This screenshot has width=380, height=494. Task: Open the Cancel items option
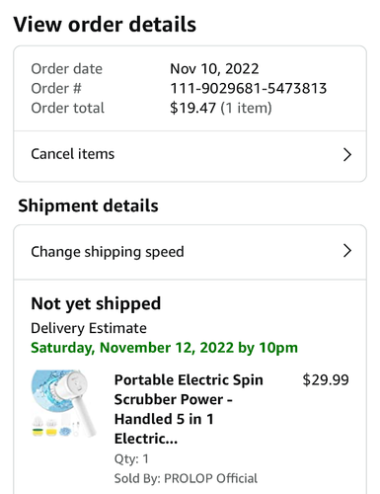pyautogui.click(x=190, y=156)
